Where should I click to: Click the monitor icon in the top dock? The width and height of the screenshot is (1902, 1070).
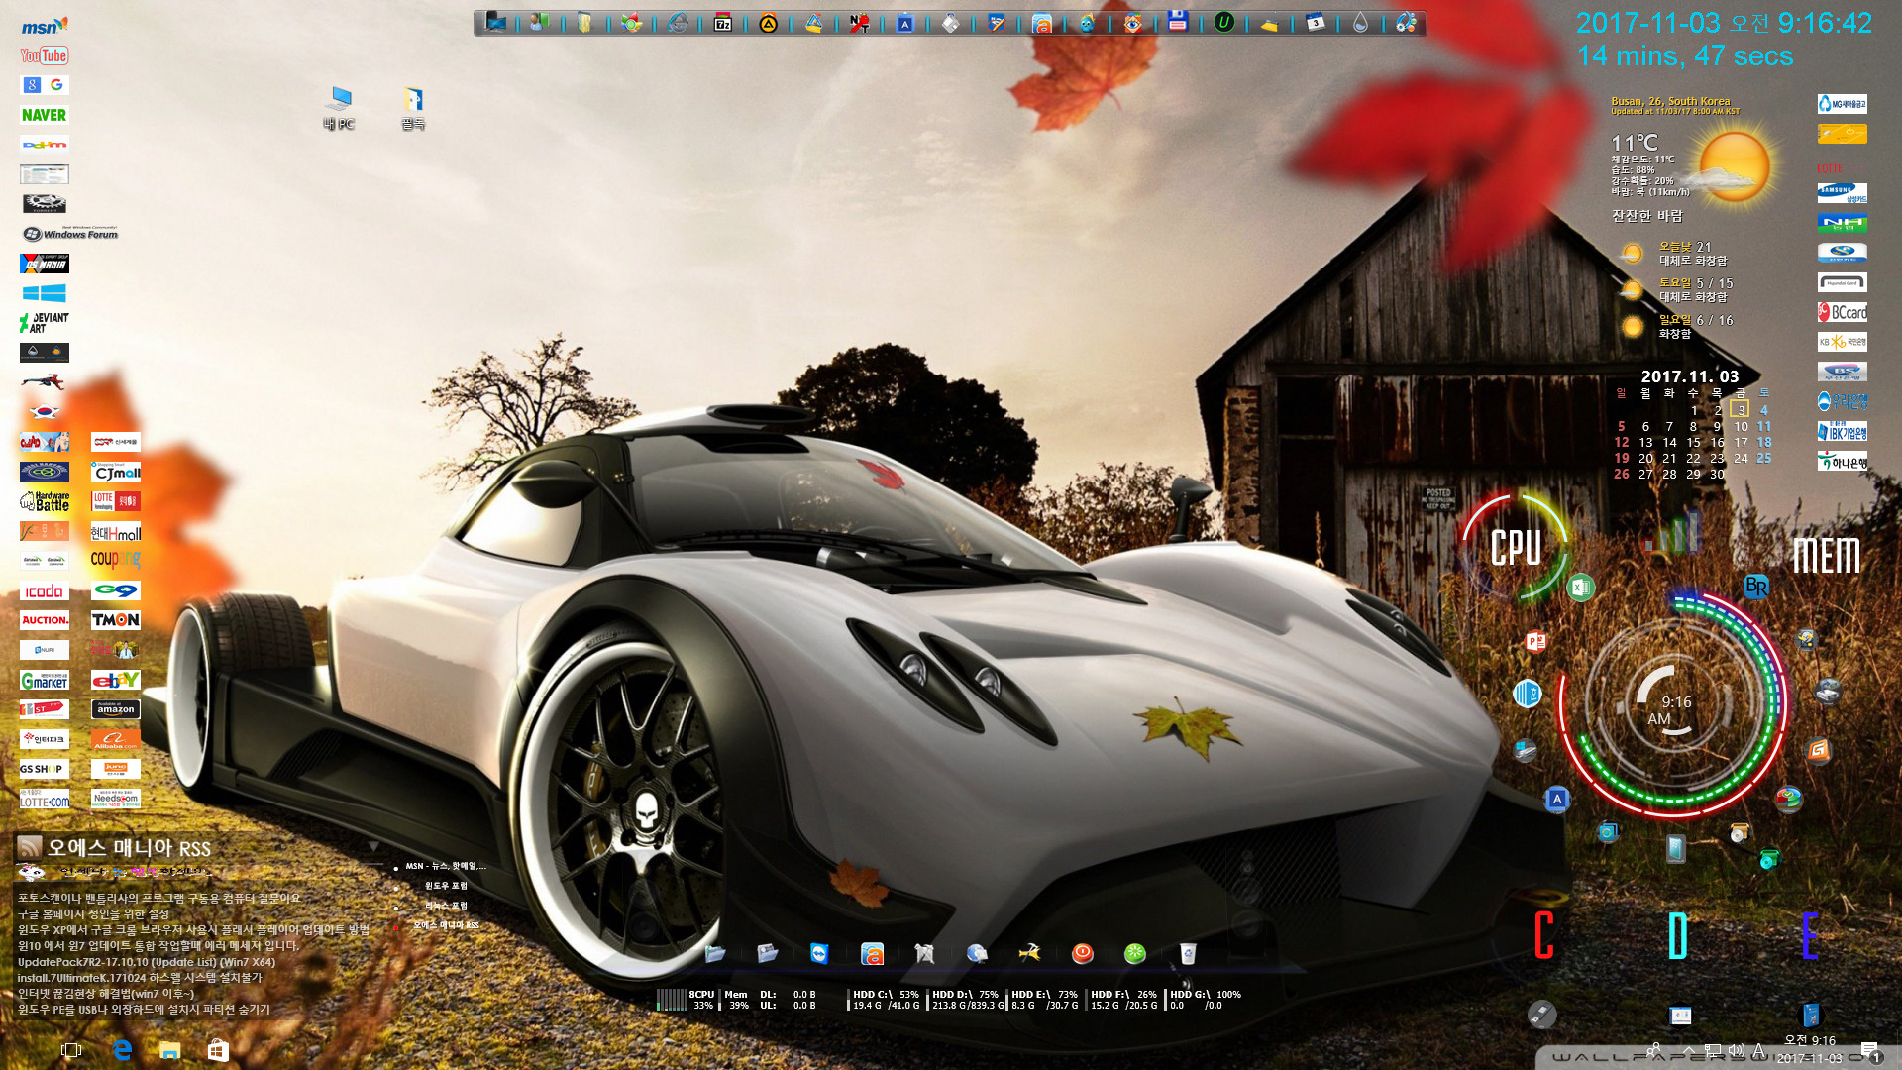tap(495, 23)
